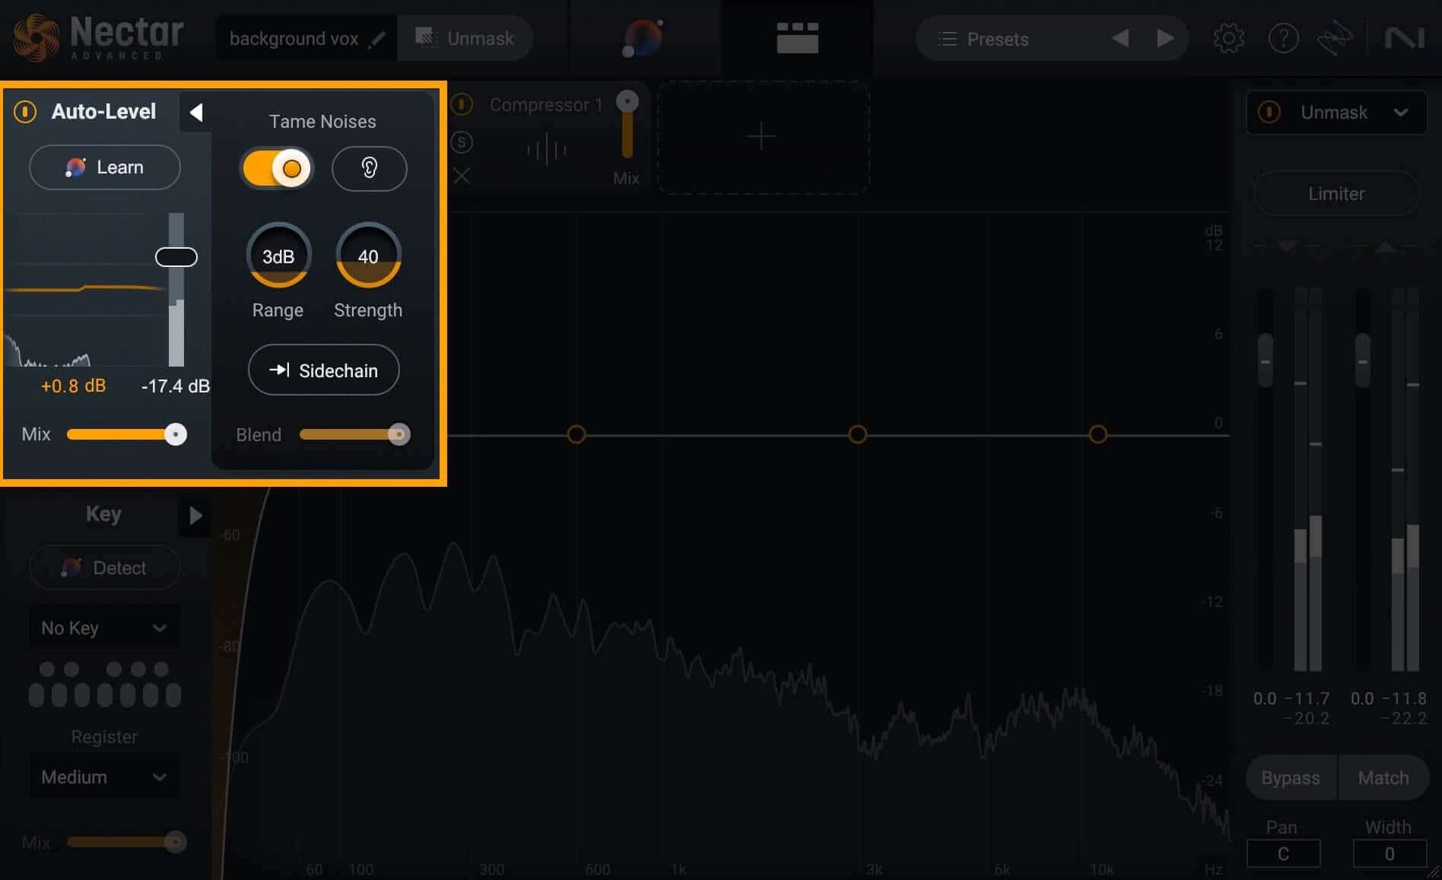Click the background vox track name

[294, 39]
